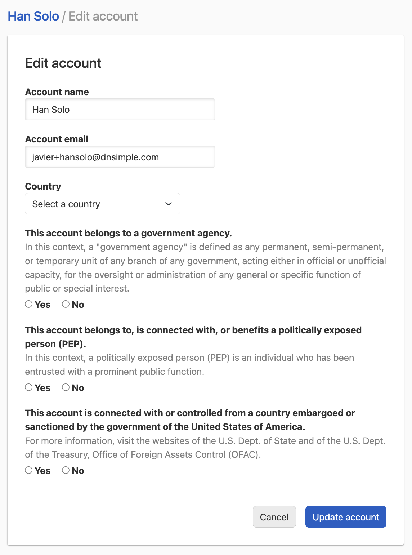Viewport: 412px width, 555px height.
Task: Open Han Solo account from breadcrumb
Action: click(x=33, y=16)
